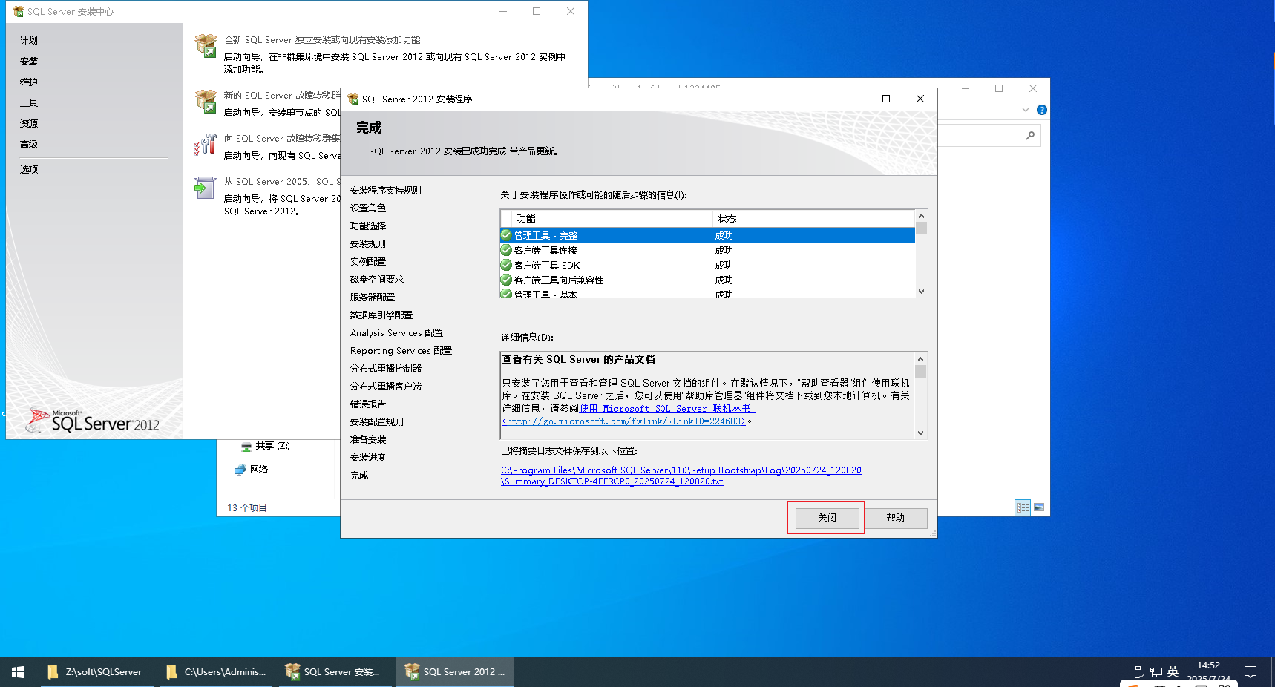
Task: Click 功能选择 step in wizard sidebar
Action: [368, 226]
